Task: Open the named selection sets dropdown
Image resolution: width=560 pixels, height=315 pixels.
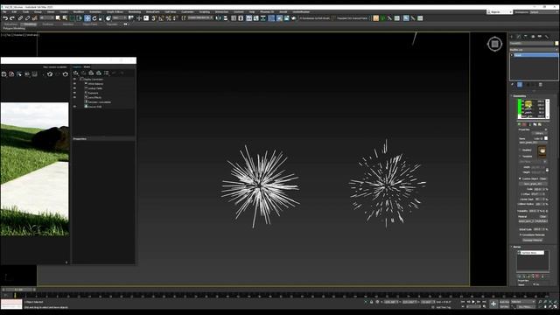Action: (200, 17)
